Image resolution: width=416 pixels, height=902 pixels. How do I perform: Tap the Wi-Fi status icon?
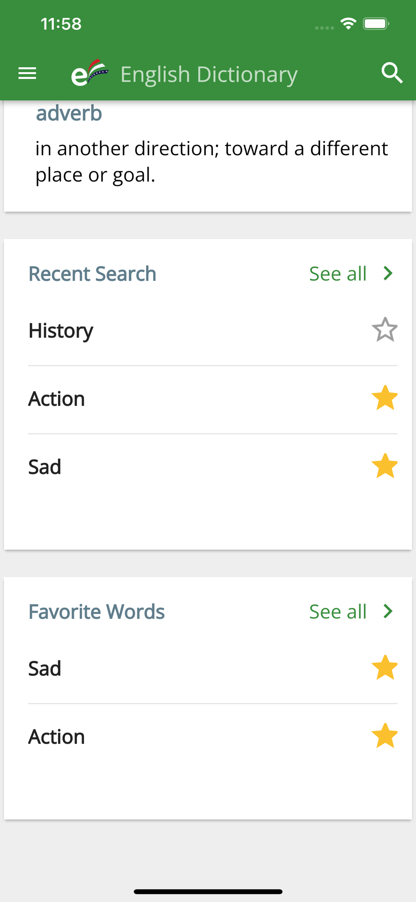pyautogui.click(x=348, y=23)
